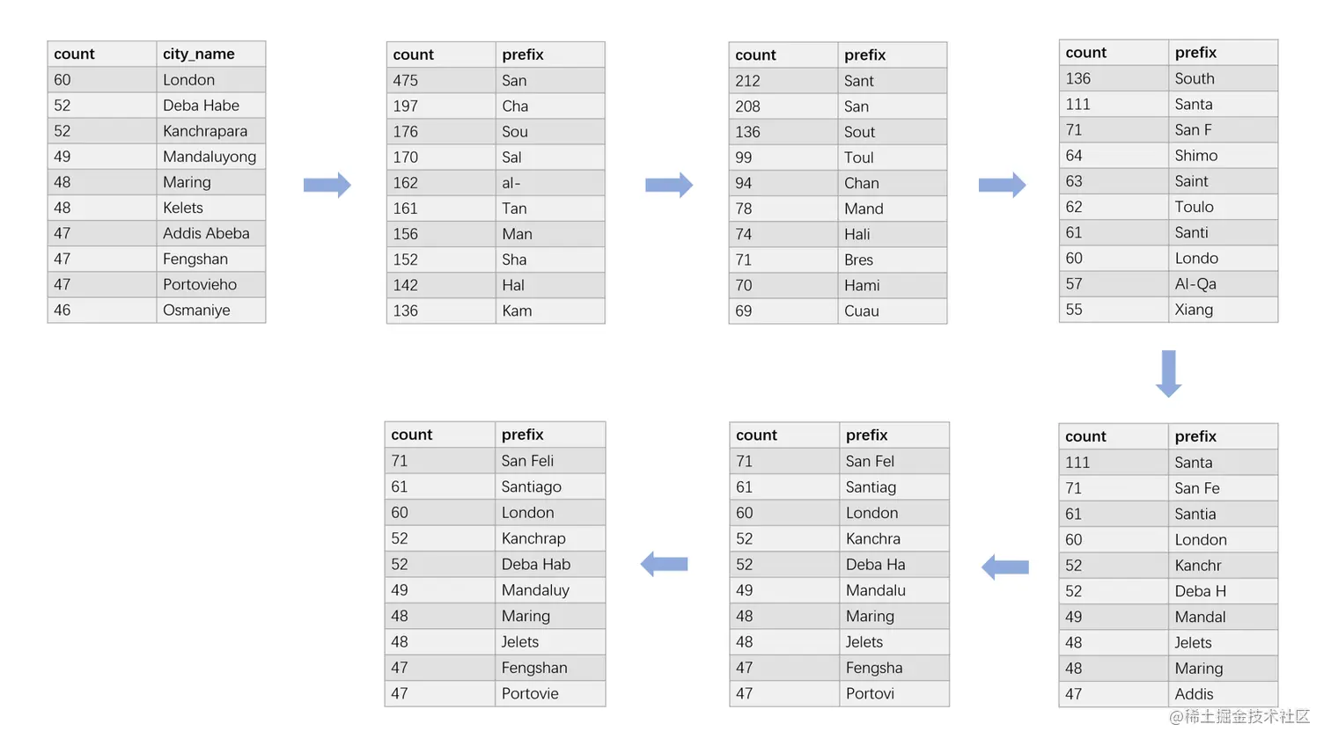The width and height of the screenshot is (1331, 746).
Task: Click the downward arrow below the South table
Action: [1169, 374]
